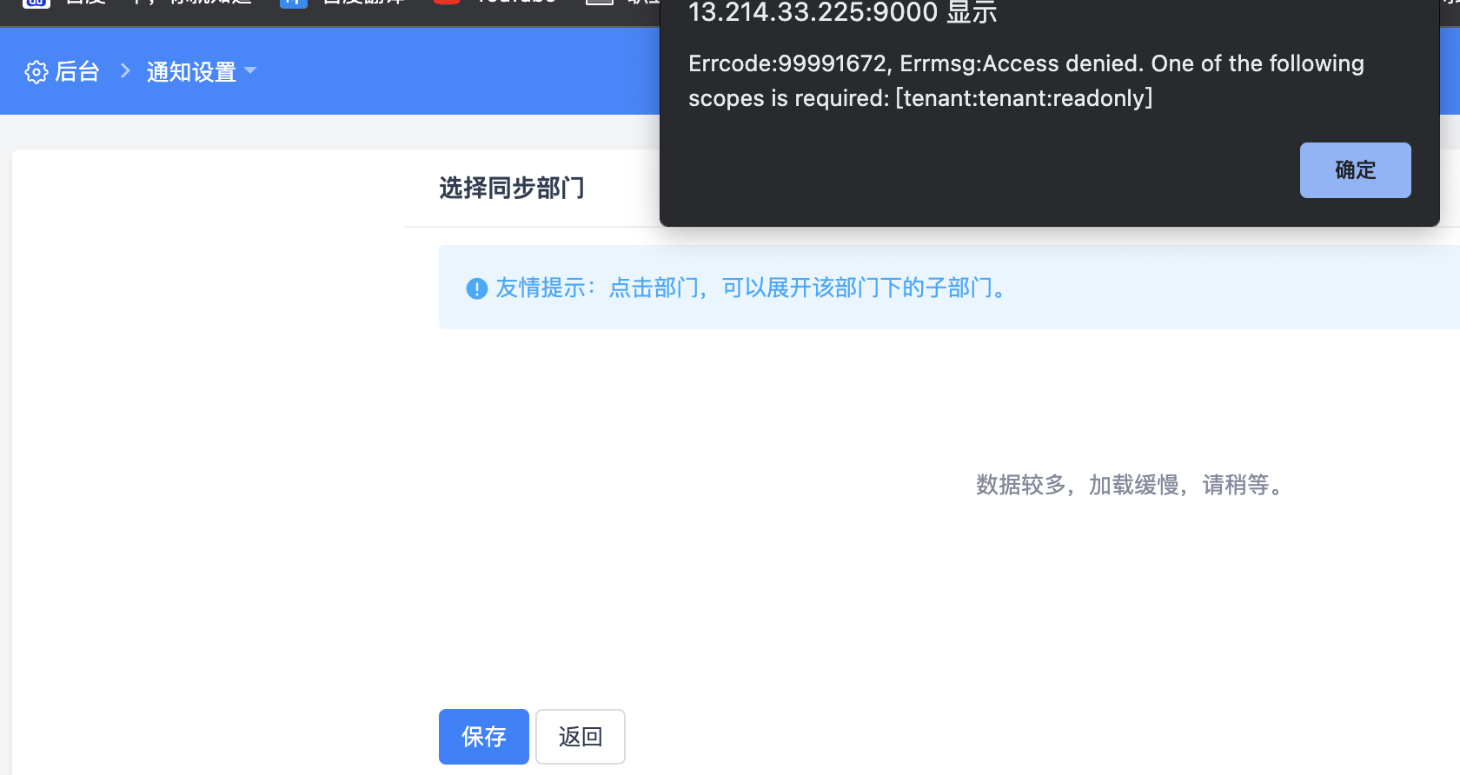Open the gear icon next to 后台
Viewport: 1460px width, 775px height.
36,72
